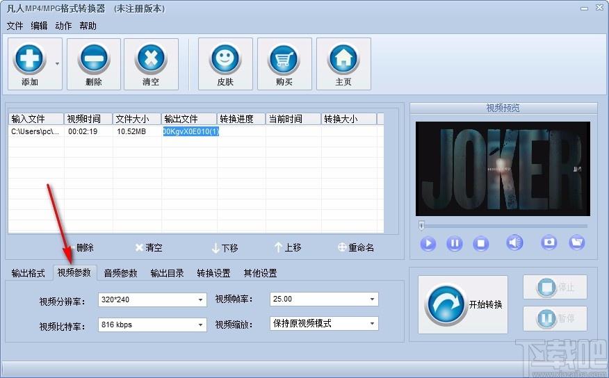Click the play button under preview
The width and height of the screenshot is (609, 378).
pos(428,244)
